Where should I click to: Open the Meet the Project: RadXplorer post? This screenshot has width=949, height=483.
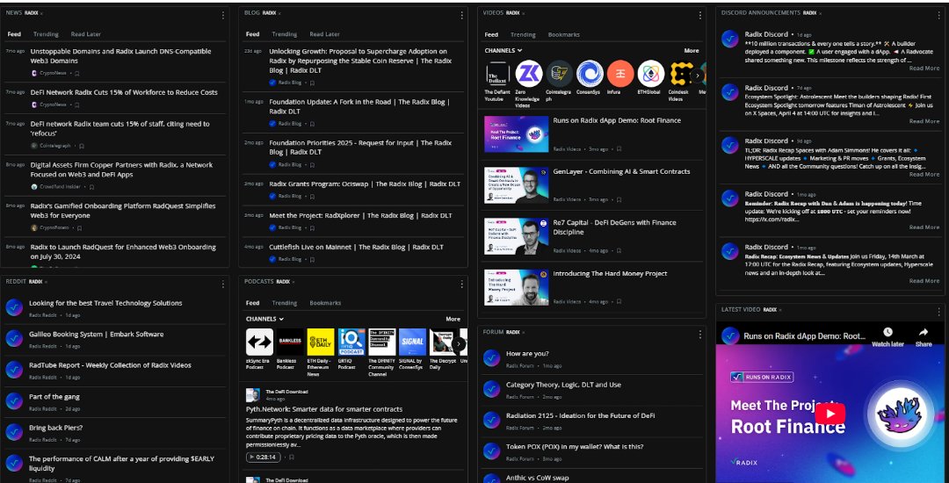pyautogui.click(x=360, y=215)
